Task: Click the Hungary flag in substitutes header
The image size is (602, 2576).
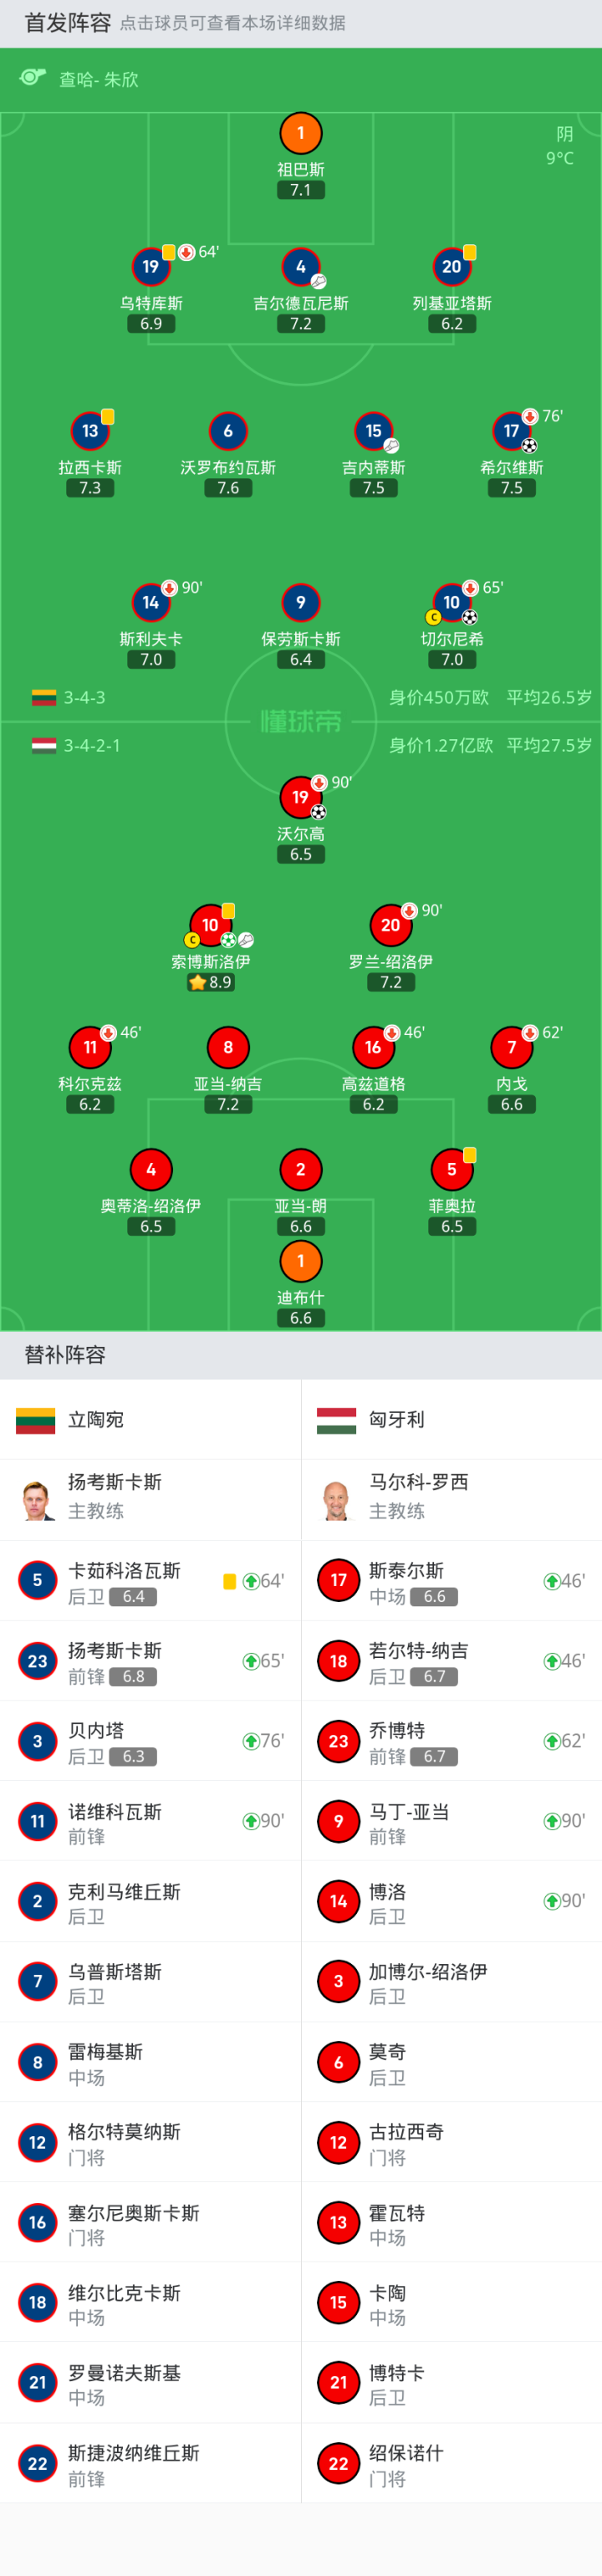Action: point(336,1419)
